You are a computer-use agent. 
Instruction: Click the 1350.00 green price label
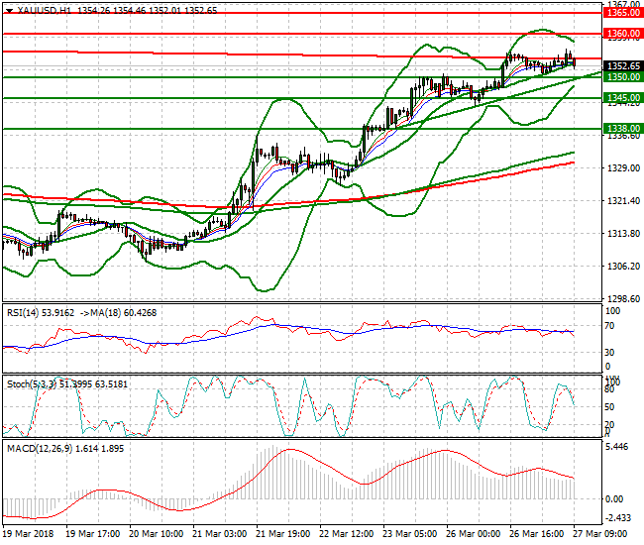click(623, 77)
